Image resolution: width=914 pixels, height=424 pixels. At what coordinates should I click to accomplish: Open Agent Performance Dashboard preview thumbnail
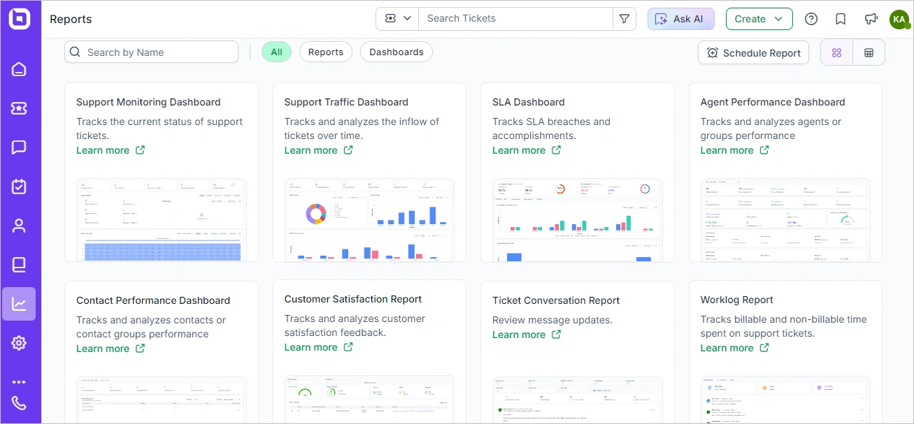click(785, 220)
